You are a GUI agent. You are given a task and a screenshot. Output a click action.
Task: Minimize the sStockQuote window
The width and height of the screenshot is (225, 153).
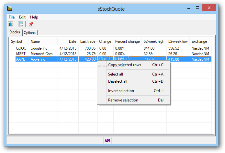pos(189,8)
